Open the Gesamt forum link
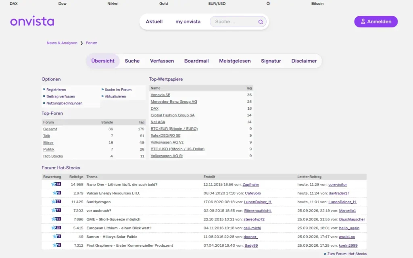This screenshot has width=413, height=258. (50, 129)
